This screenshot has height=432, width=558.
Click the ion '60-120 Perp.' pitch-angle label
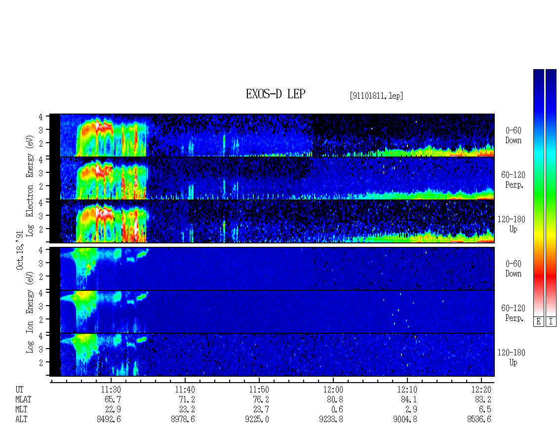[x=513, y=313]
